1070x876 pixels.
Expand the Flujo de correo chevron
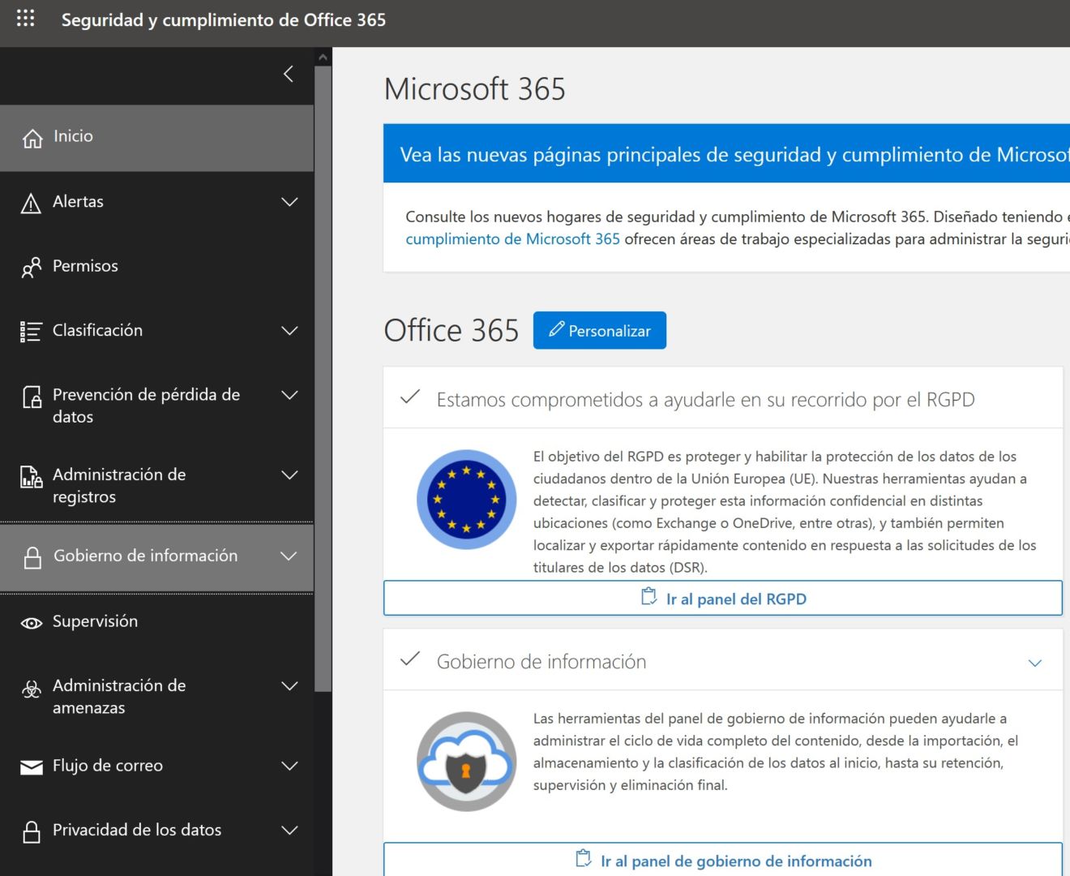coord(289,766)
